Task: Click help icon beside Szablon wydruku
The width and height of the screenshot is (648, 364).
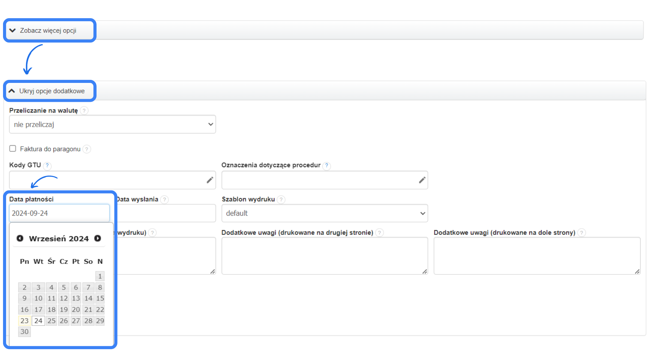Action: pos(281,200)
